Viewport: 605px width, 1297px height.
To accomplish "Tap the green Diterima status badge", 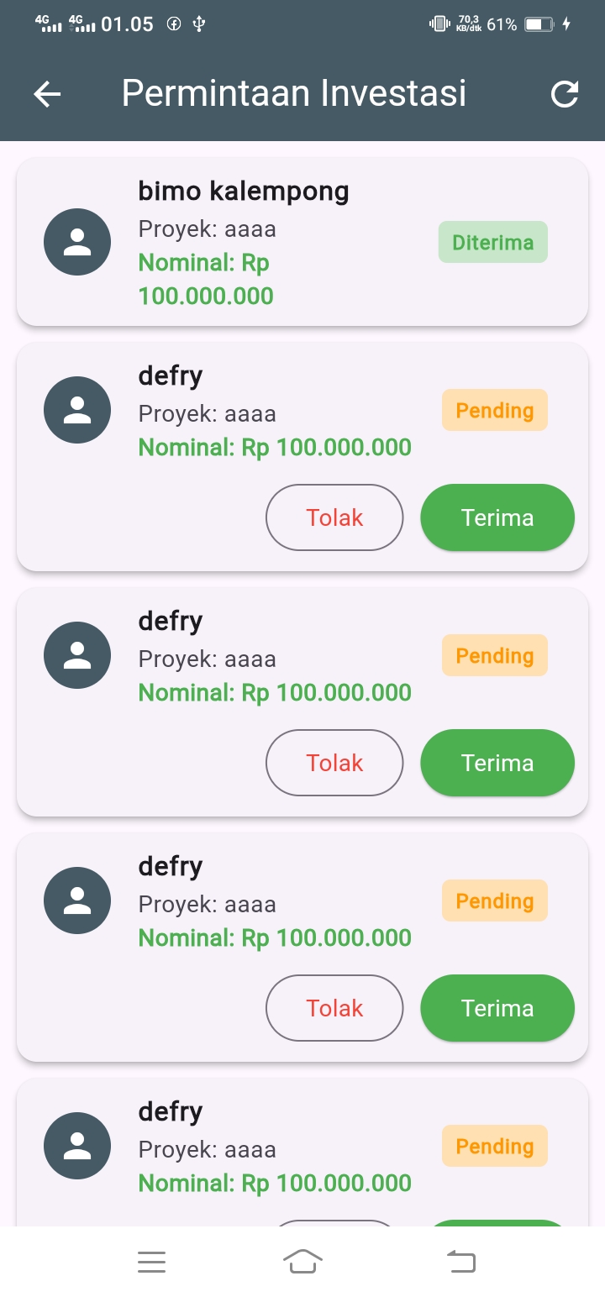I will point(493,242).
